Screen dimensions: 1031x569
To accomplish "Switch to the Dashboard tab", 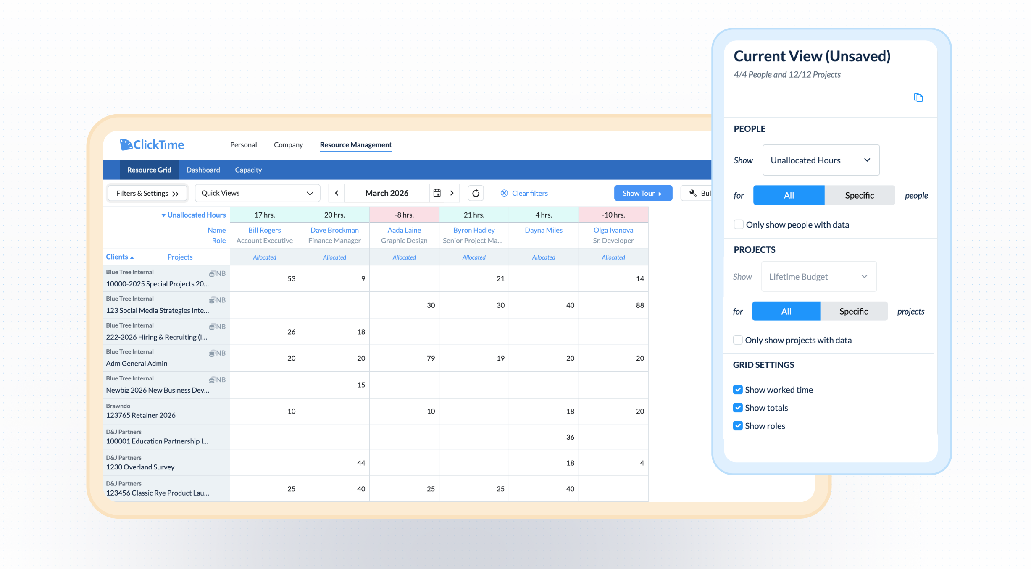I will point(203,170).
